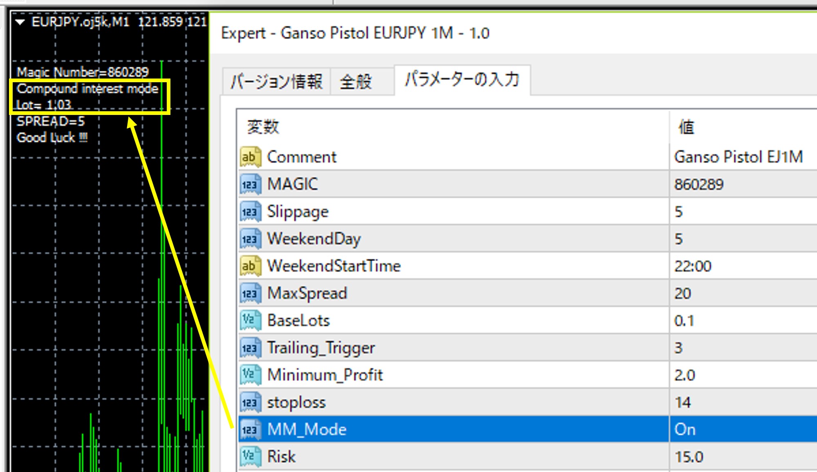This screenshot has height=472, width=817.
Task: Click the integer icon next to Slippage
Action: coord(250,212)
